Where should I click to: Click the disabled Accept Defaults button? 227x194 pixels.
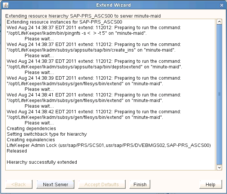pyautogui.click(x=101, y=184)
